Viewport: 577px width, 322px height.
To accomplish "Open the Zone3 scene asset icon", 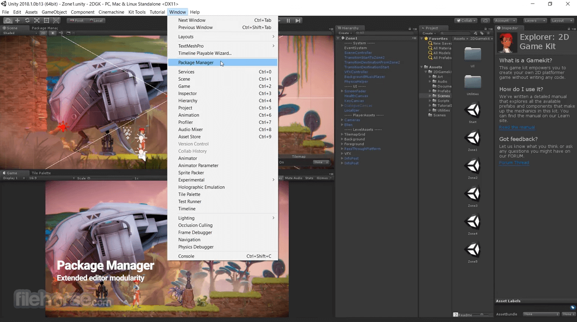I will pyautogui.click(x=472, y=194).
